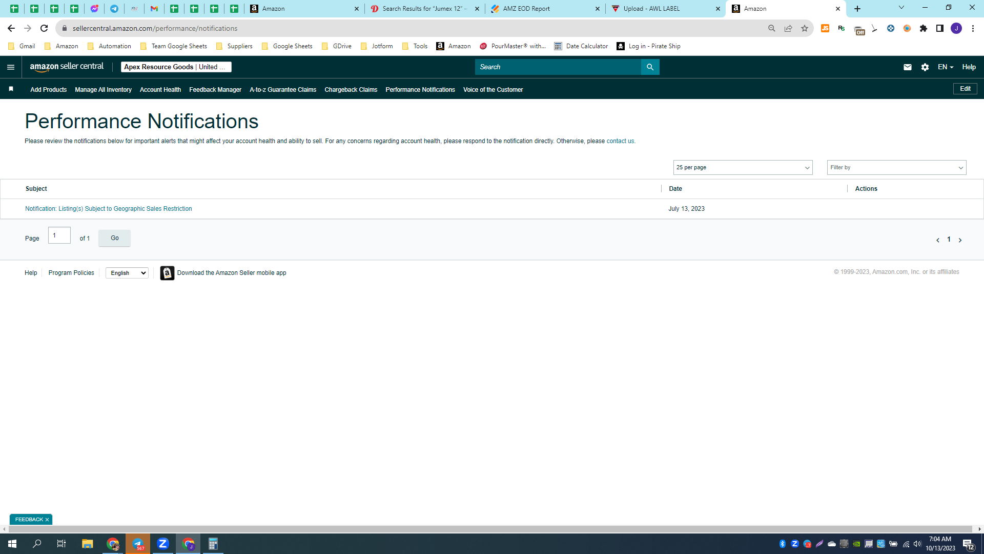Image resolution: width=984 pixels, height=554 pixels.
Task: Open the Calculator taskbar icon
Action: click(x=213, y=544)
